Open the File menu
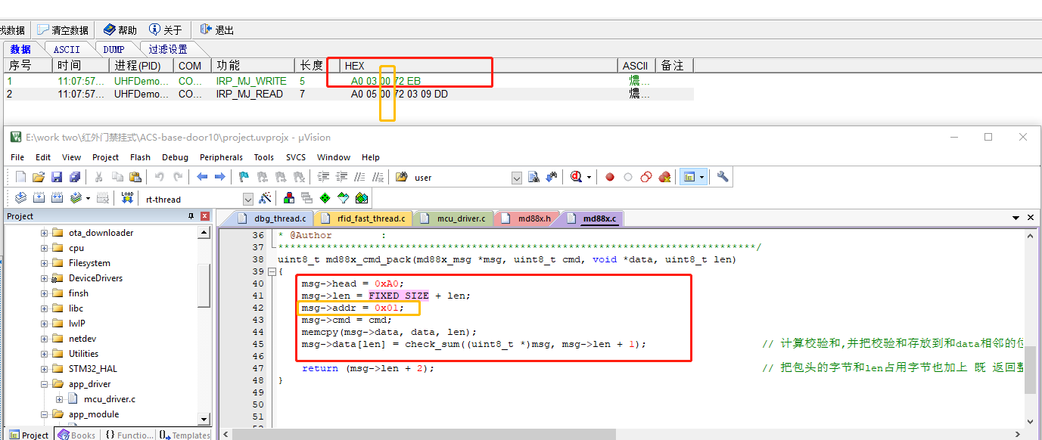The width and height of the screenshot is (1042, 440). [x=17, y=157]
